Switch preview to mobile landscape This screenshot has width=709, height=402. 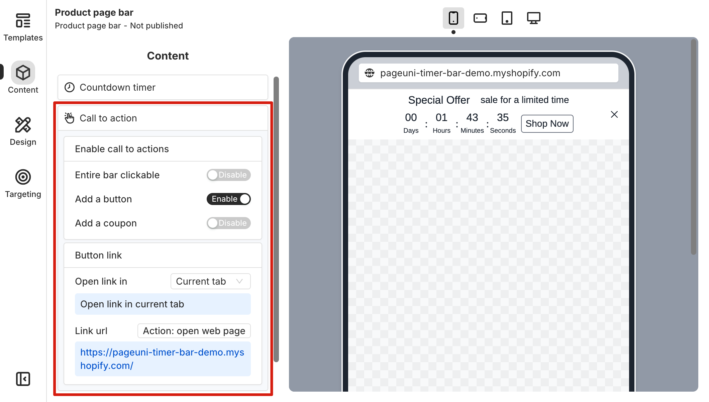pyautogui.click(x=480, y=18)
